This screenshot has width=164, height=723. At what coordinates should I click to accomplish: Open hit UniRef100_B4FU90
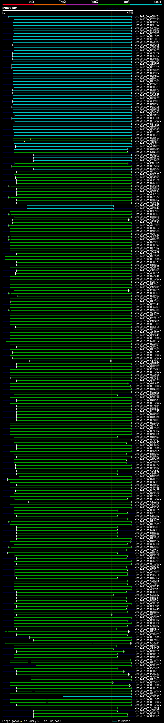tap(147, 25)
